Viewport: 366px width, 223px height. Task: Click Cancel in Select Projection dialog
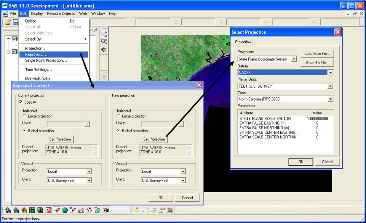tap(327, 162)
